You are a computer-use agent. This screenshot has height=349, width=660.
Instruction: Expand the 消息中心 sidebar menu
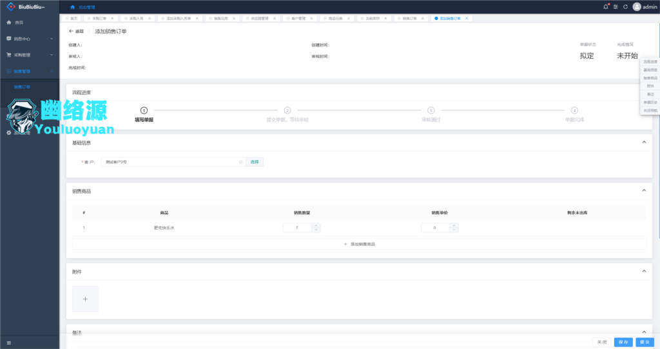30,39
